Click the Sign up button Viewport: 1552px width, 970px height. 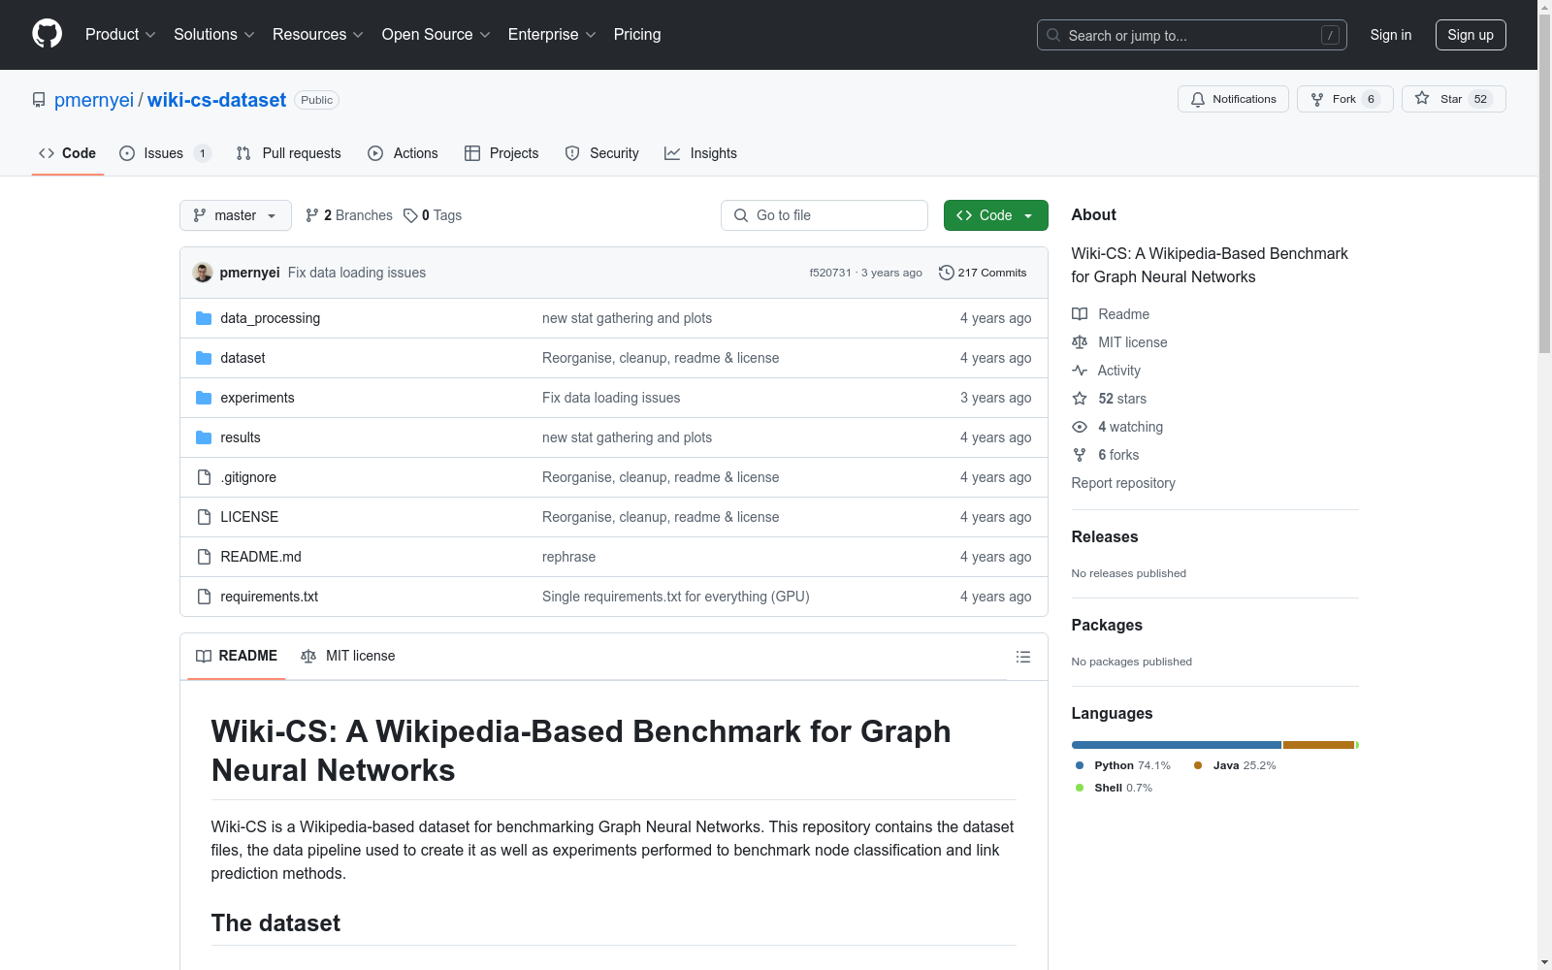click(x=1471, y=35)
